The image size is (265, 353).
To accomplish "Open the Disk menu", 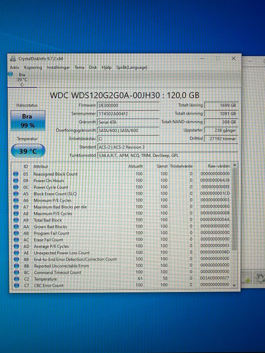I will click(93, 67).
